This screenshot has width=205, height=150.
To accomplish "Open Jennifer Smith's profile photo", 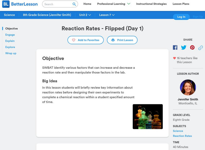I will 188,87.
